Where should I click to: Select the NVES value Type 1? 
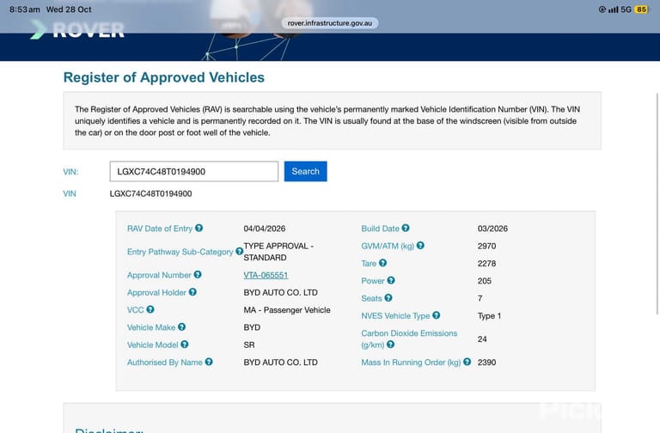[489, 316]
